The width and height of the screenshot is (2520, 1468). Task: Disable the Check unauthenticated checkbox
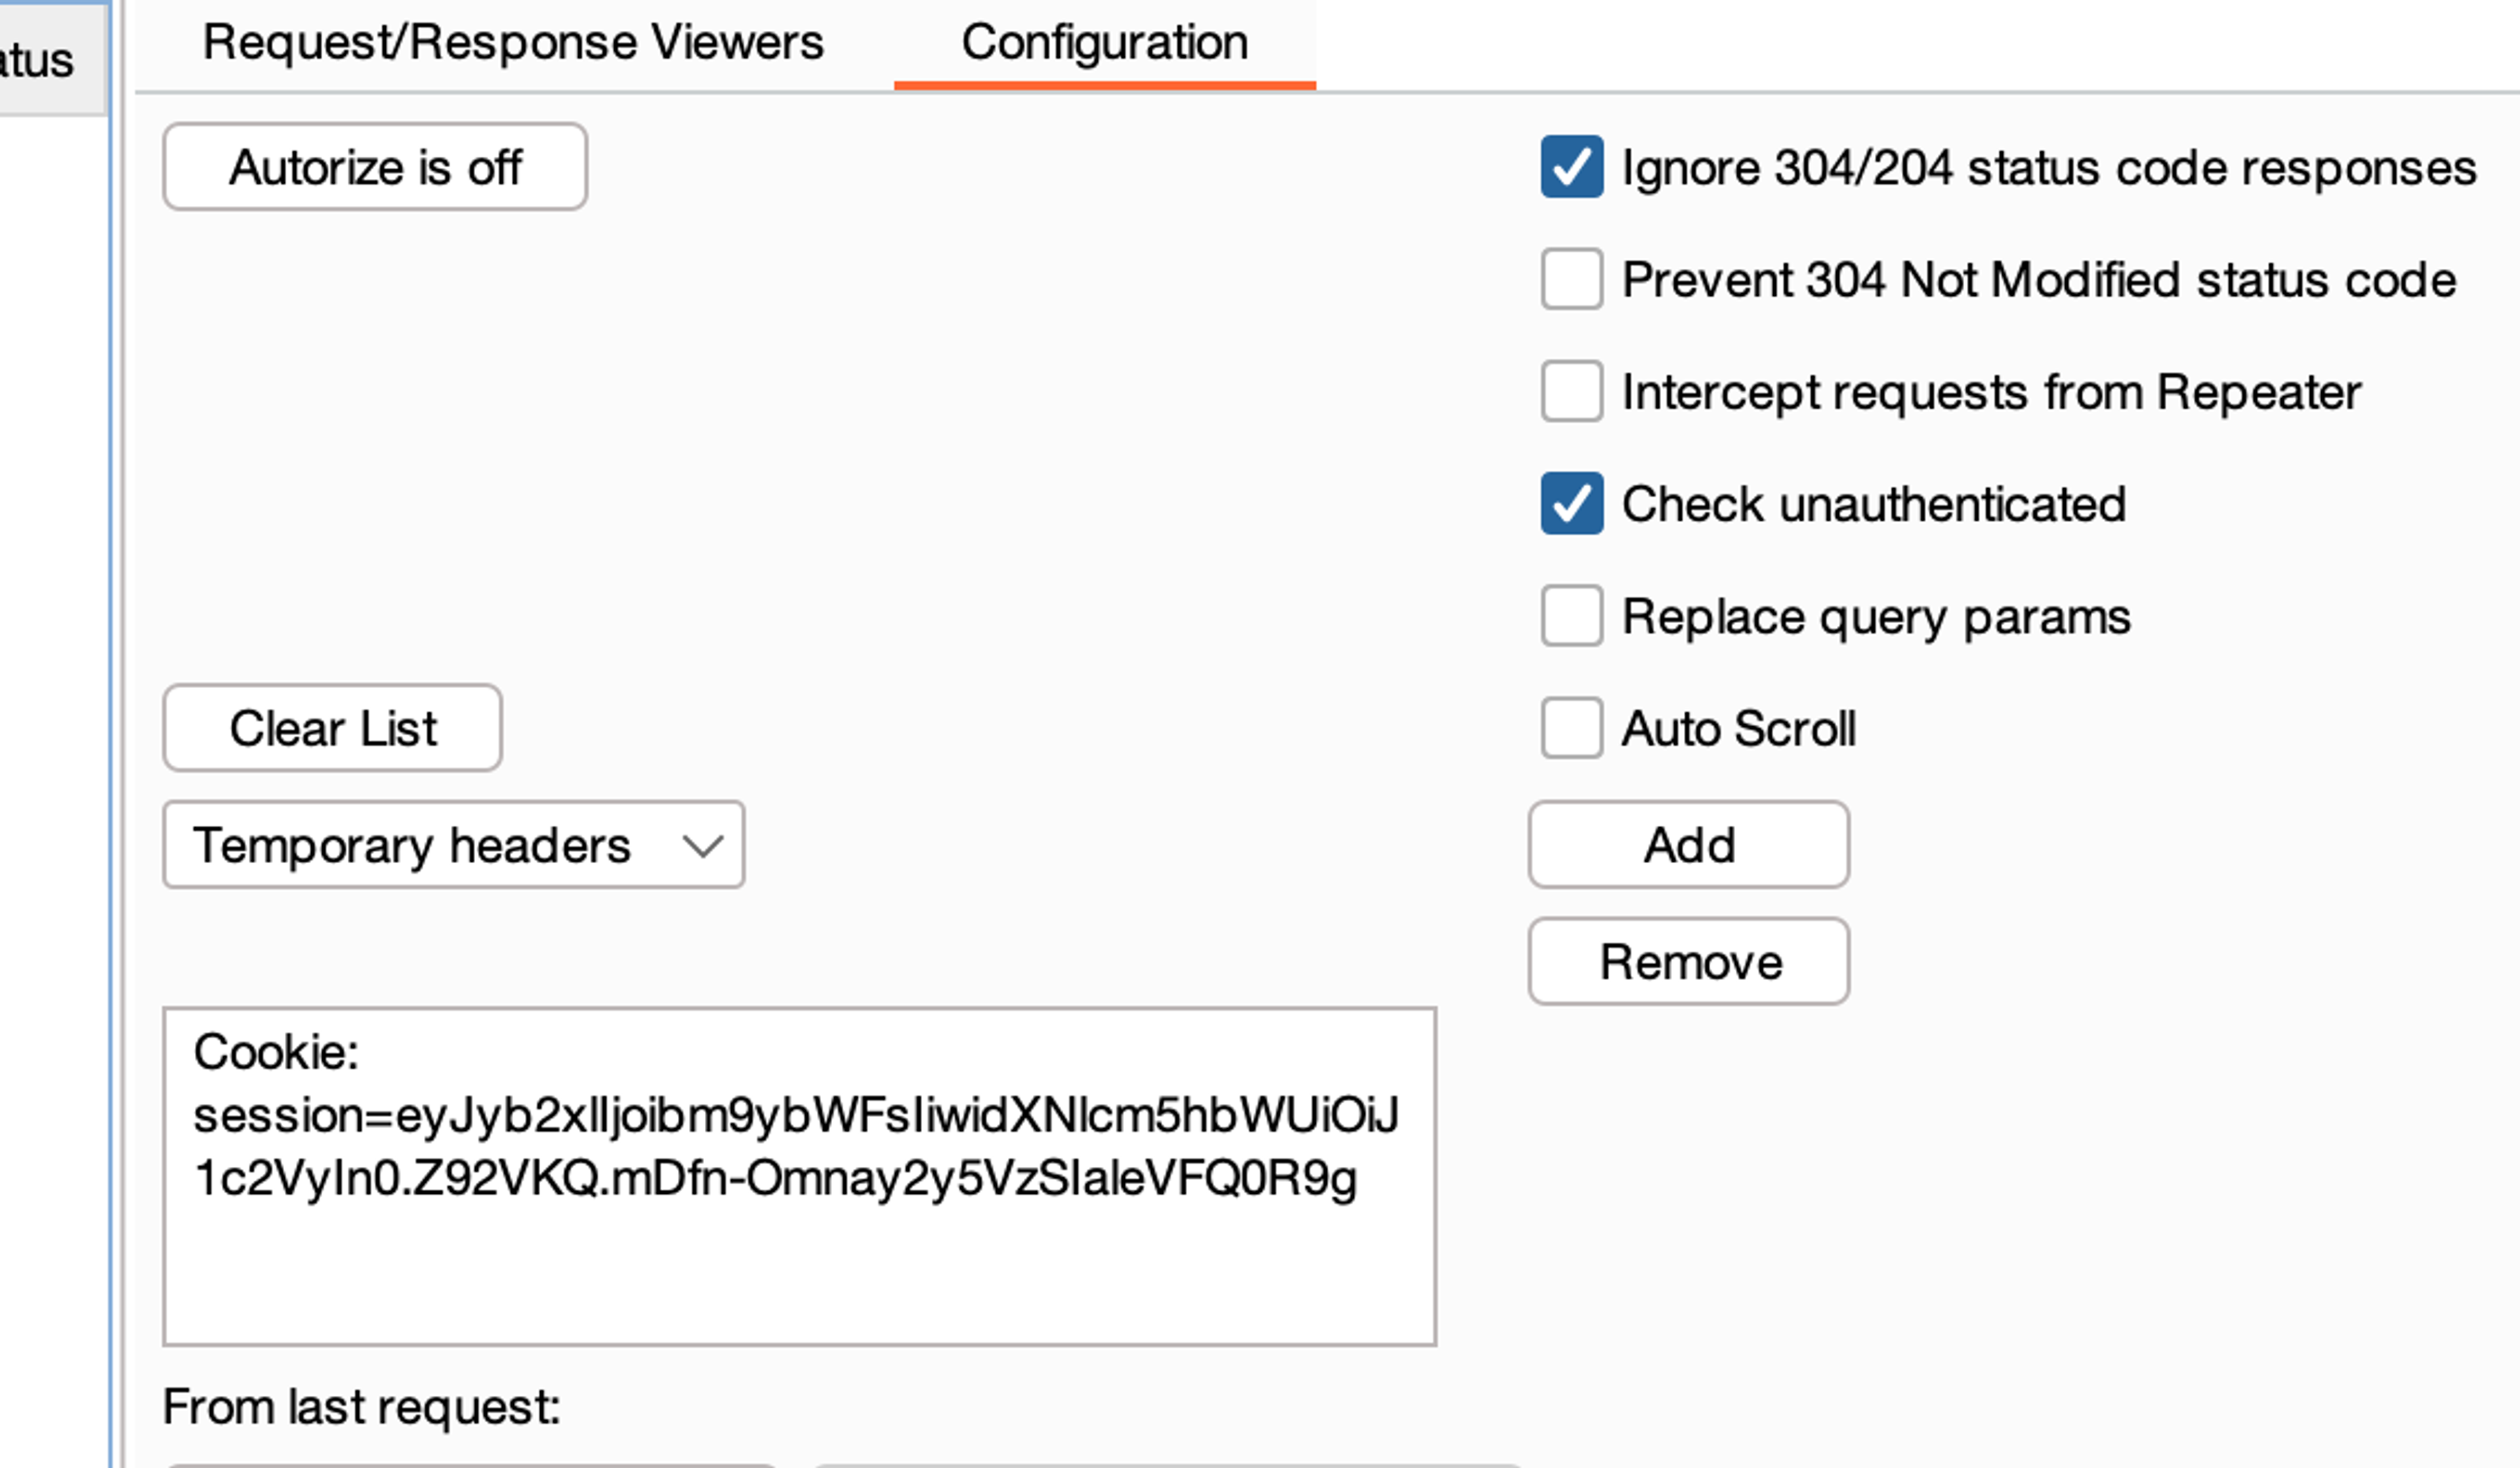[x=1571, y=504]
